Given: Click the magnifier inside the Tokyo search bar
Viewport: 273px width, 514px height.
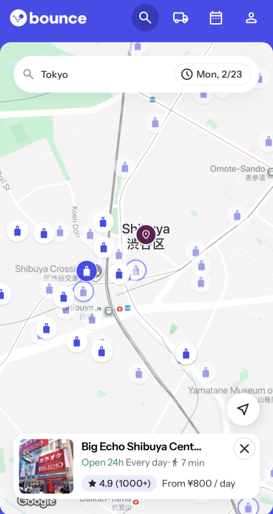Looking at the screenshot, I should point(29,74).
